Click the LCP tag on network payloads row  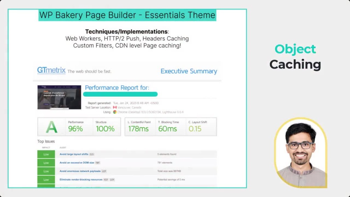coord(104,171)
